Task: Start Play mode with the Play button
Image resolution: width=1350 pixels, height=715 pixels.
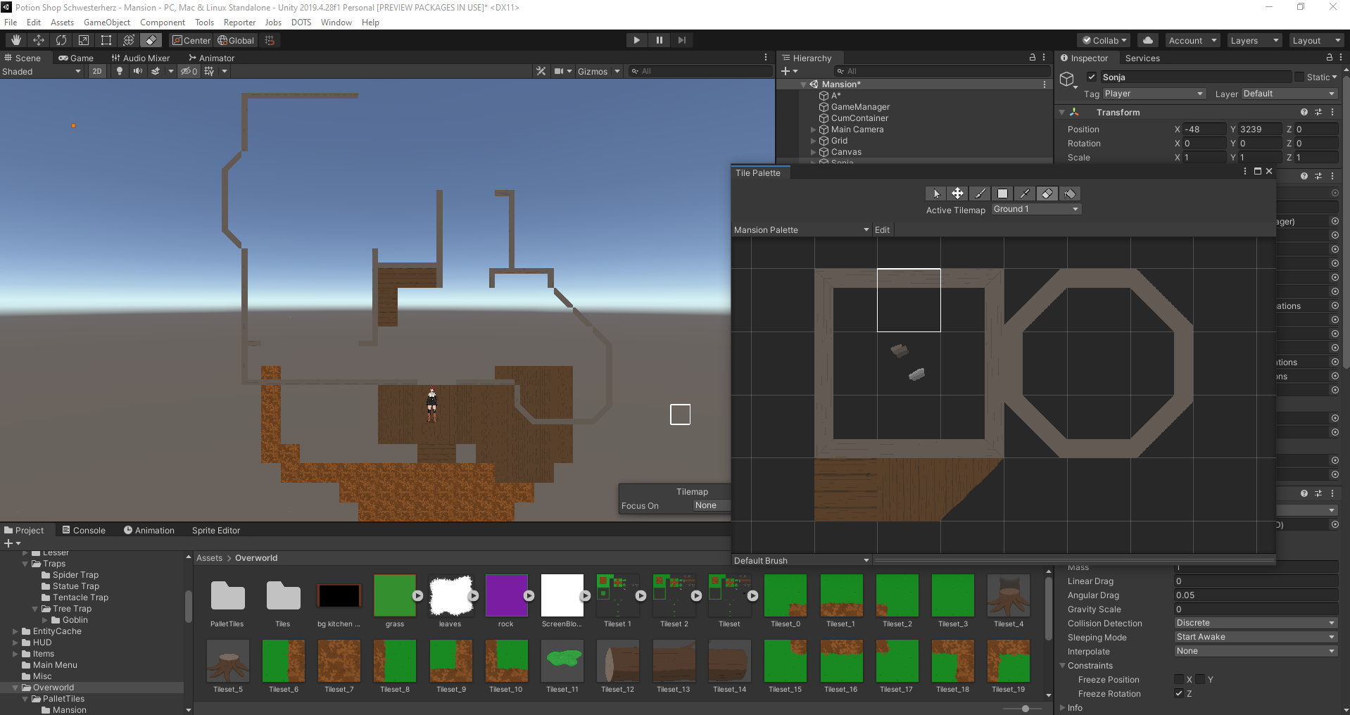Action: (x=636, y=40)
